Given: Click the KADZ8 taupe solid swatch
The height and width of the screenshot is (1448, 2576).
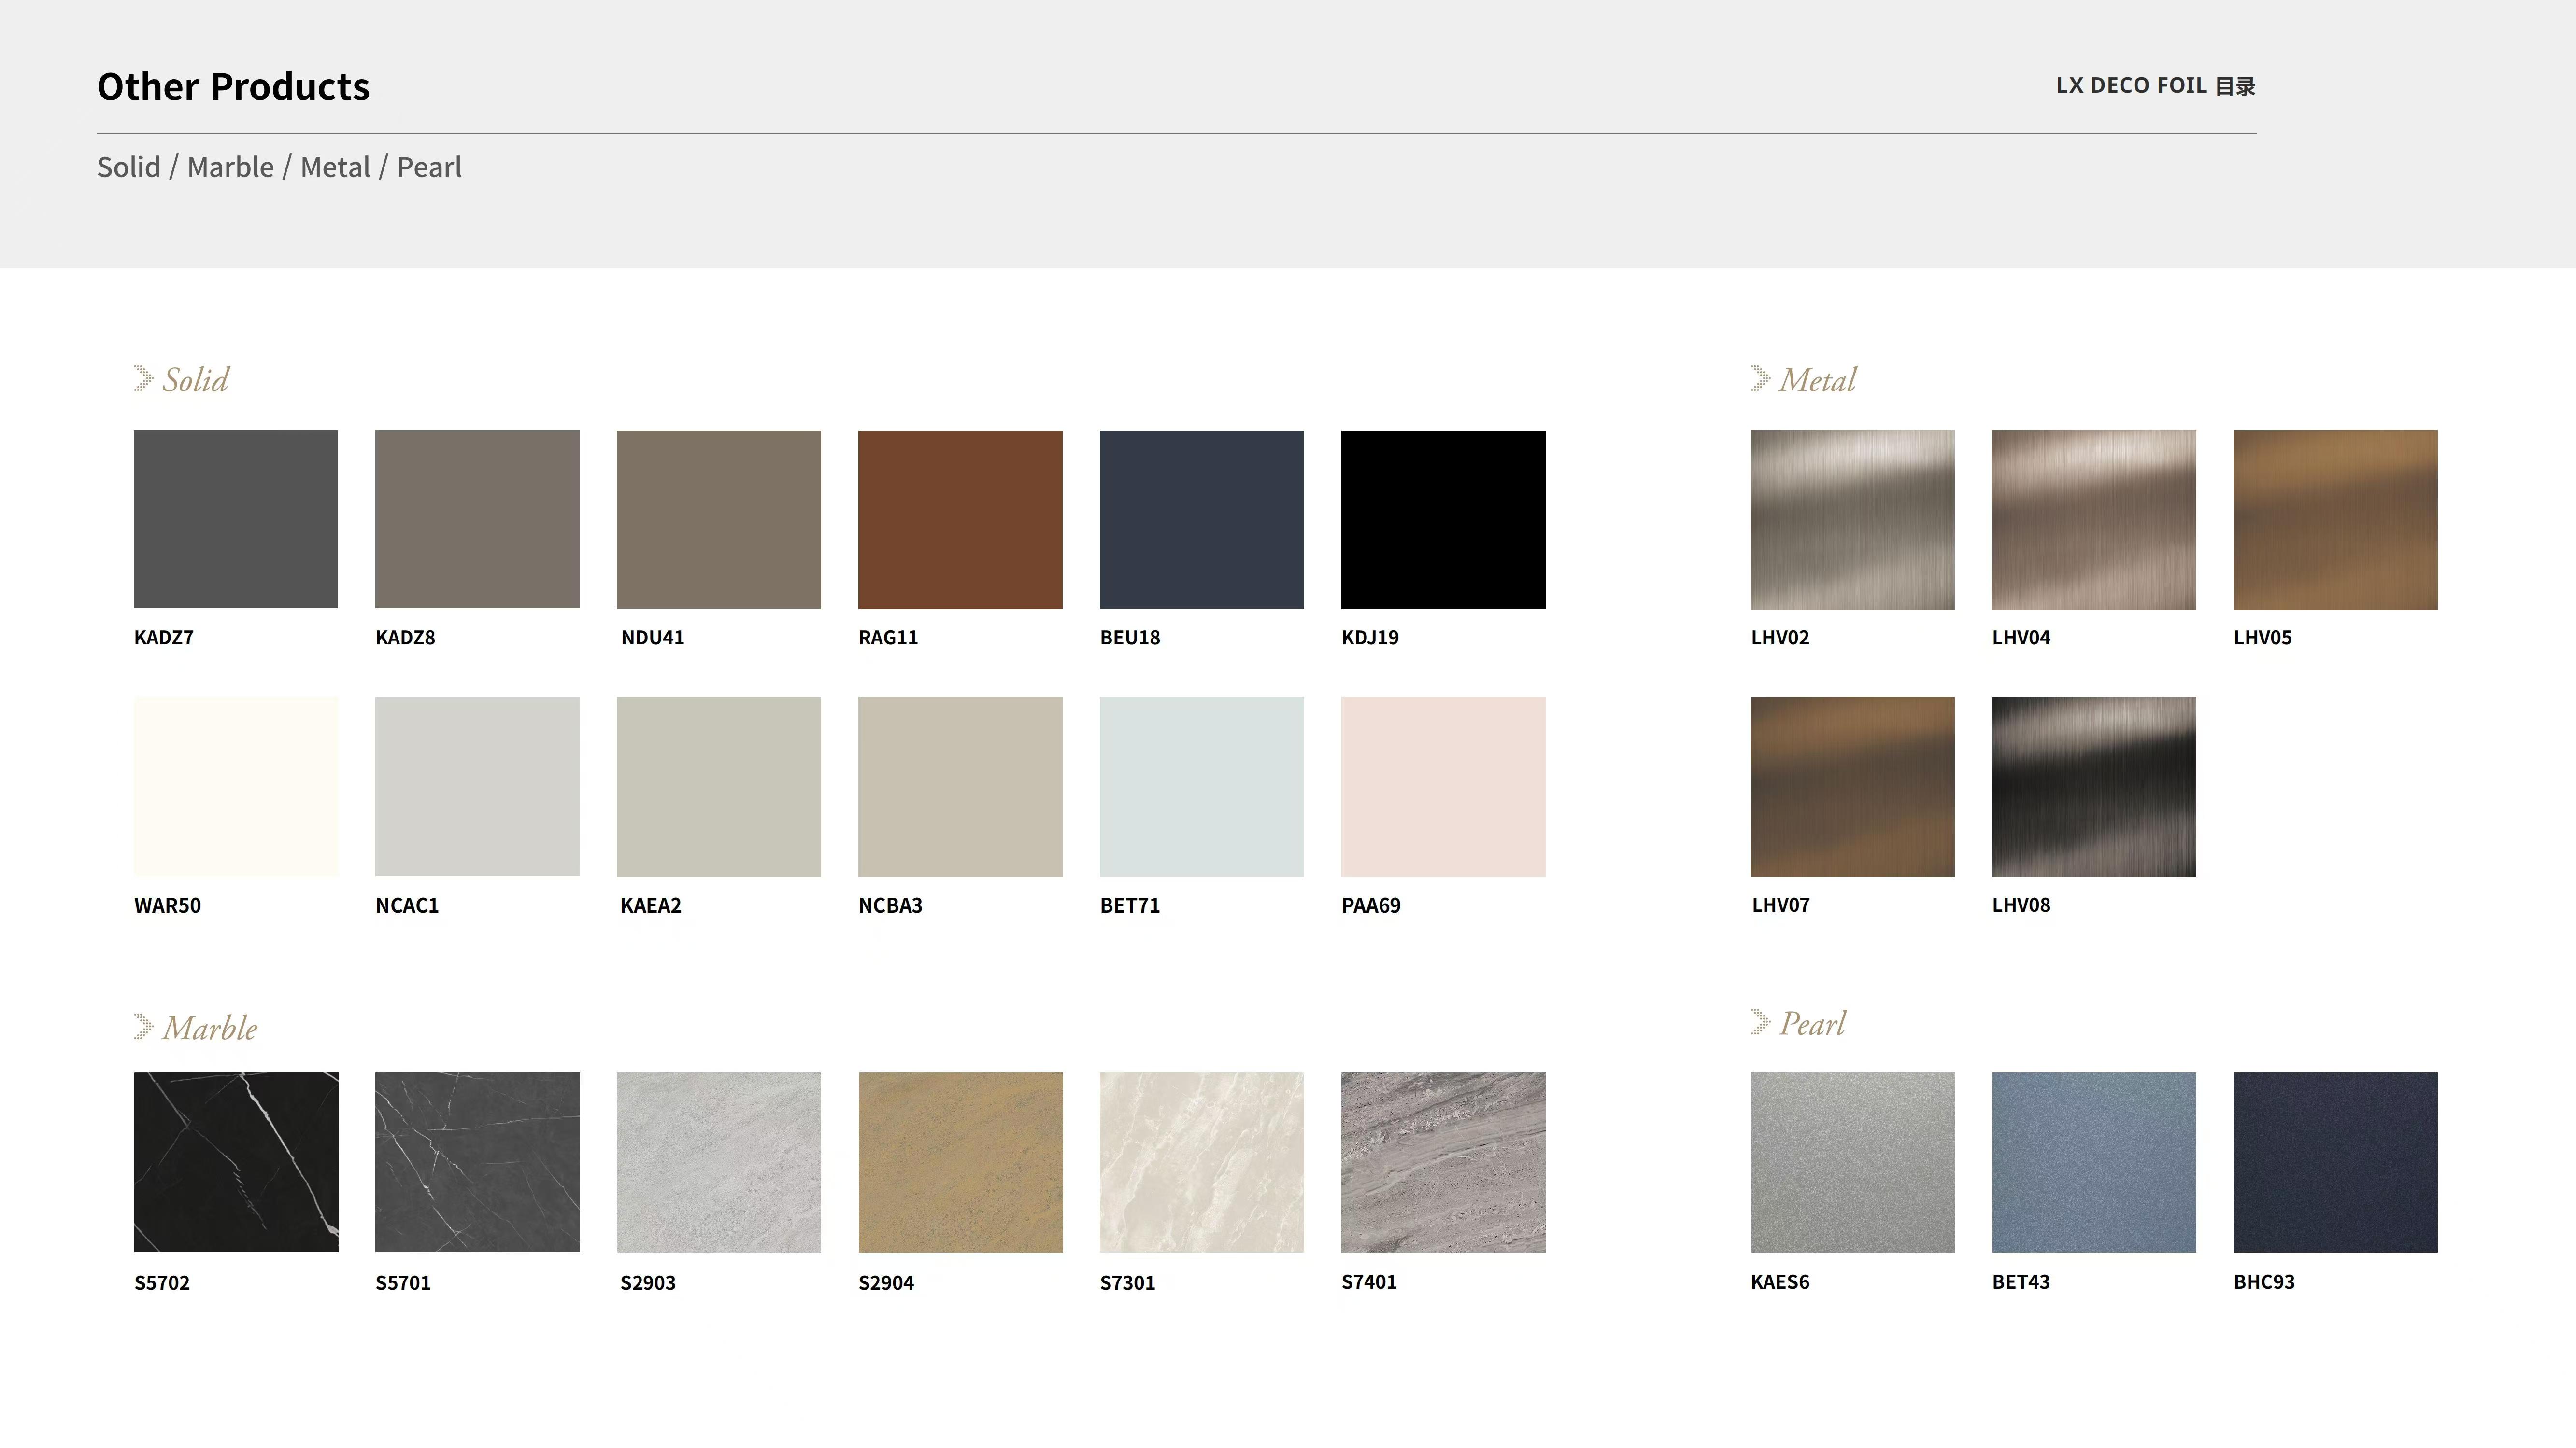Looking at the screenshot, I should [477, 520].
